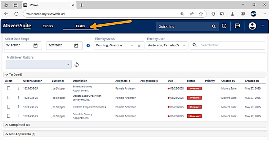
Task: Select checkbox for first Schedule Survey Appointment task
Action: (9, 88)
